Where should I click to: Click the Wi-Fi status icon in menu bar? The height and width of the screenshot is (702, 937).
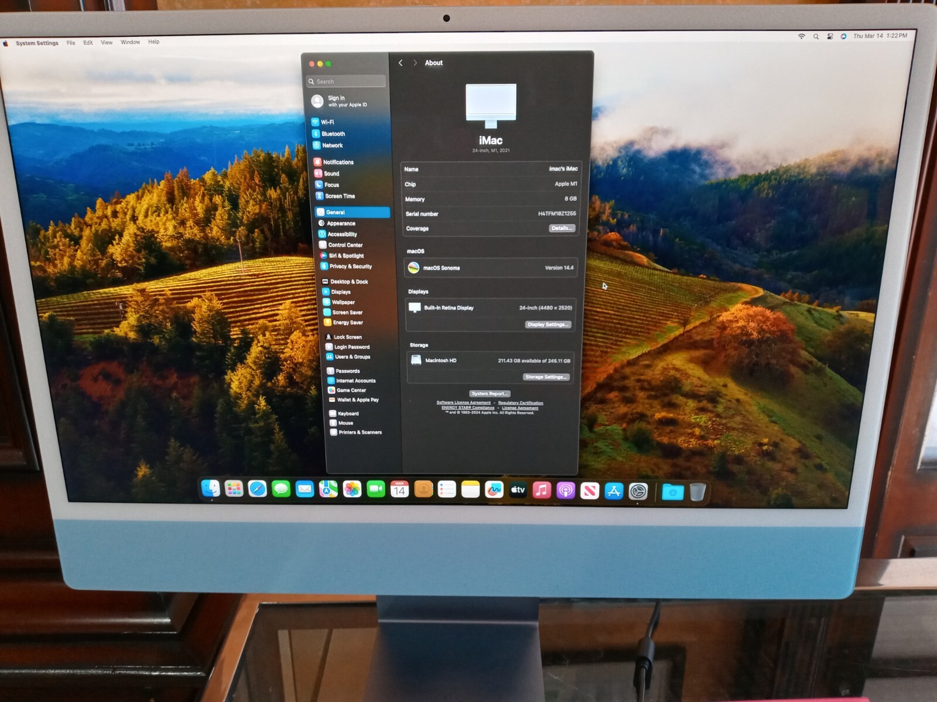click(x=802, y=36)
